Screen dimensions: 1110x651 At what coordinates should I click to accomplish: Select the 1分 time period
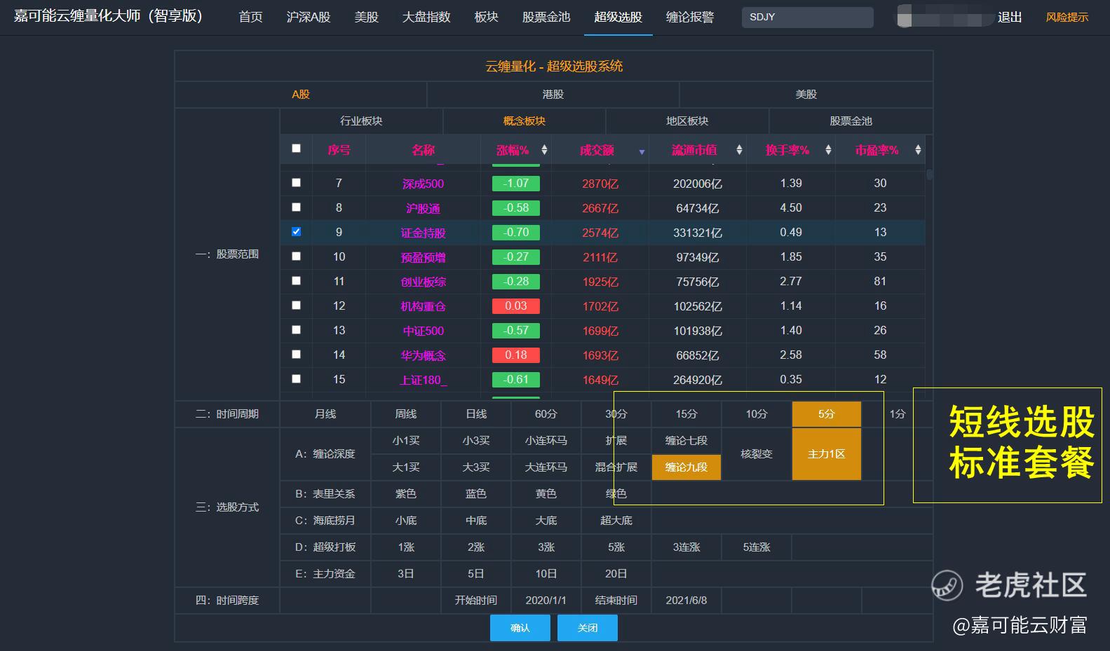[x=898, y=414]
